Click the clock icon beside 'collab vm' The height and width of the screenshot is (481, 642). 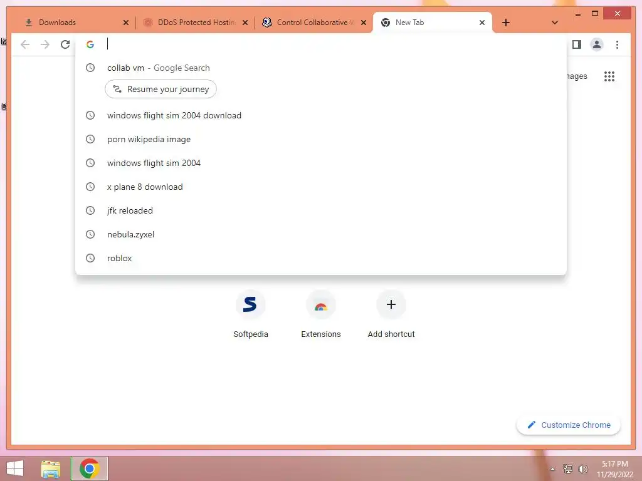(90, 68)
